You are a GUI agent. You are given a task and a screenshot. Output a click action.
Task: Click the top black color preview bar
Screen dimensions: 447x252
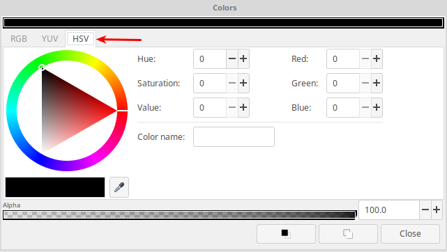coord(223,23)
